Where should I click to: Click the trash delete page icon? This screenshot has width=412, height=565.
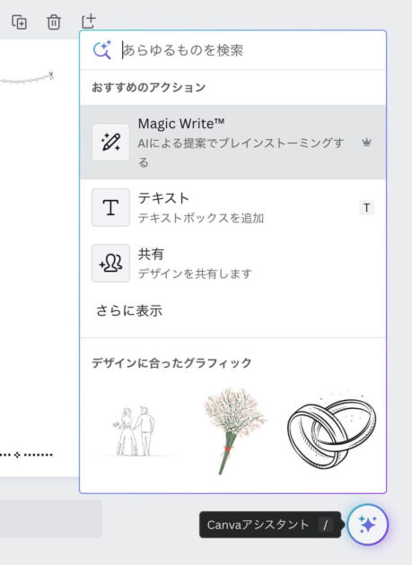tap(54, 22)
